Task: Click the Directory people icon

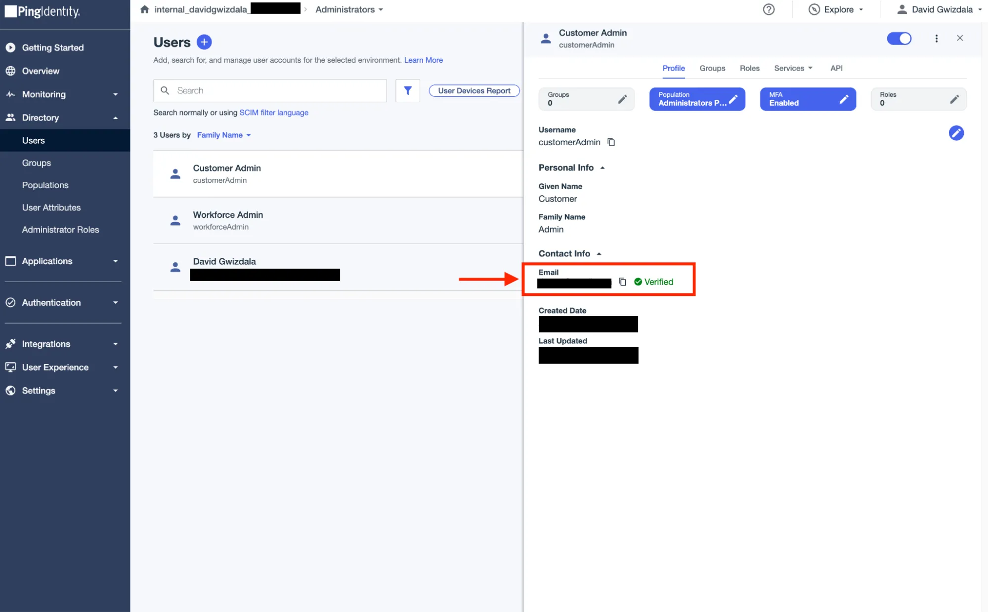Action: (x=10, y=117)
